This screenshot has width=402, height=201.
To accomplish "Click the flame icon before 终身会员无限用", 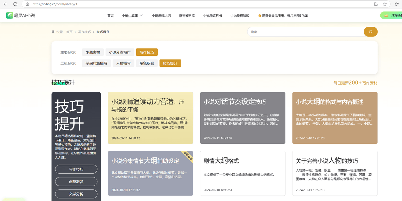I will click(259, 15).
